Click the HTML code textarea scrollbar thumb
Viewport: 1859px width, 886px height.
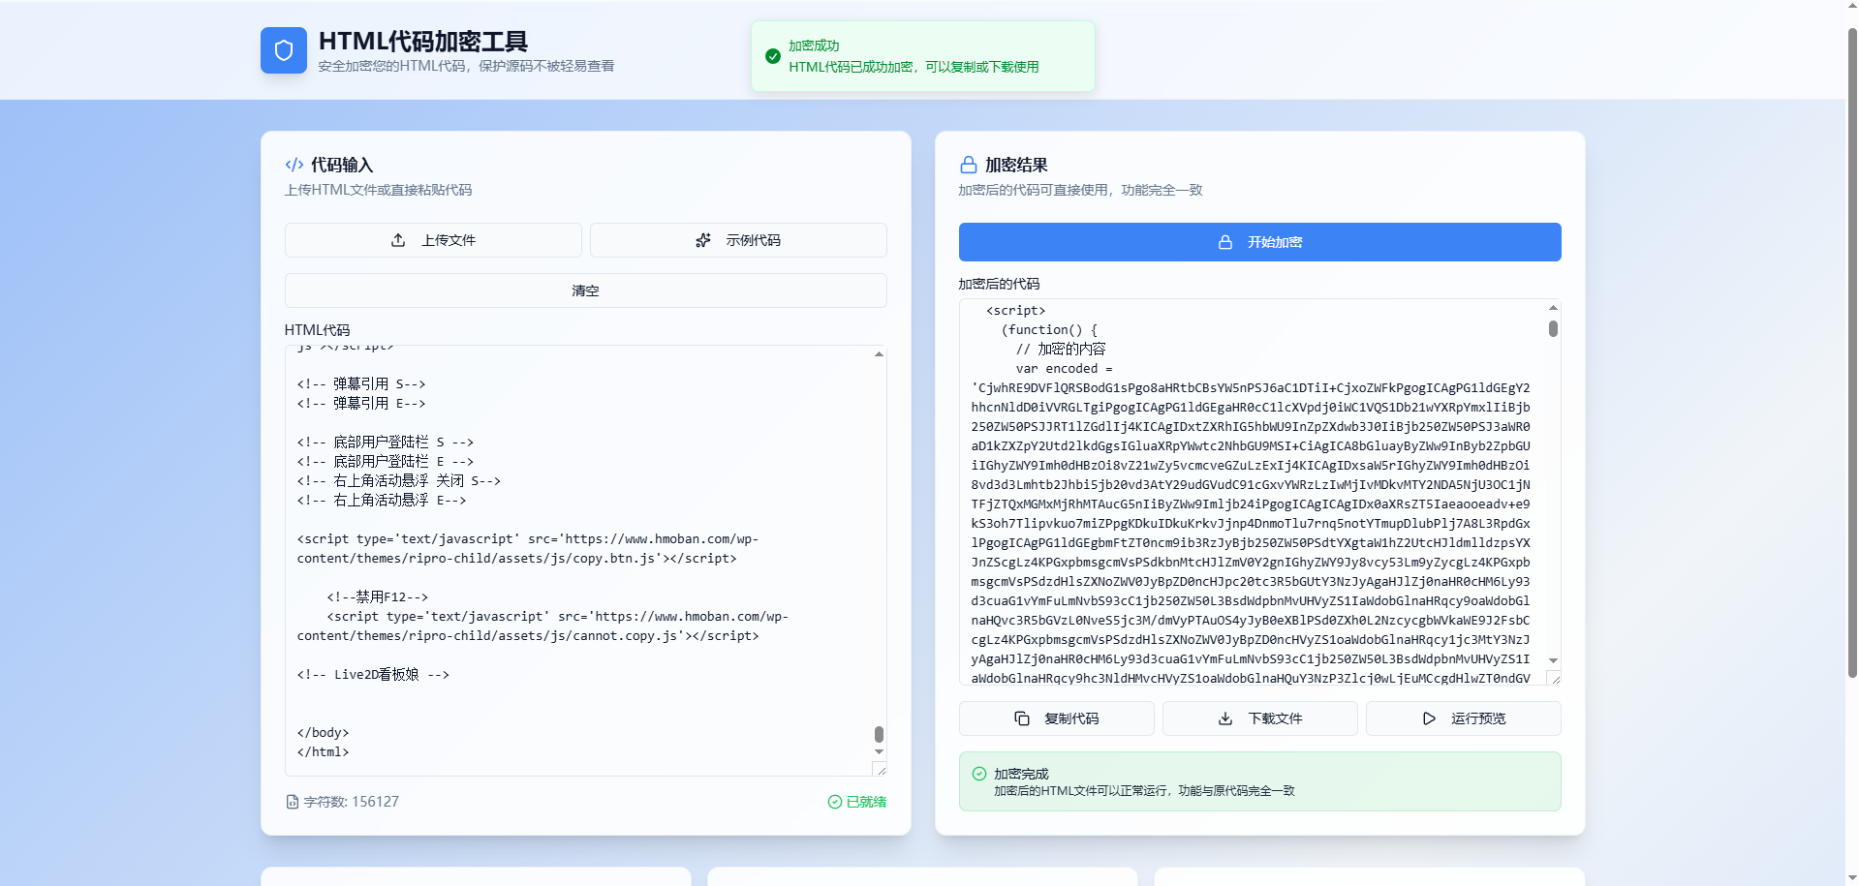pyautogui.click(x=879, y=734)
